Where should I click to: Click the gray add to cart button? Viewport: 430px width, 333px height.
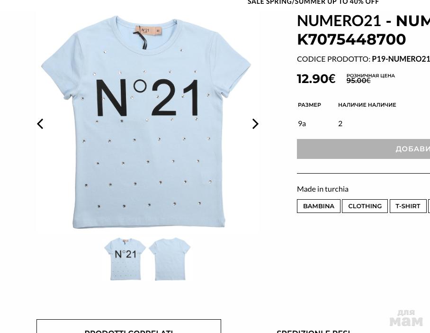(363, 149)
